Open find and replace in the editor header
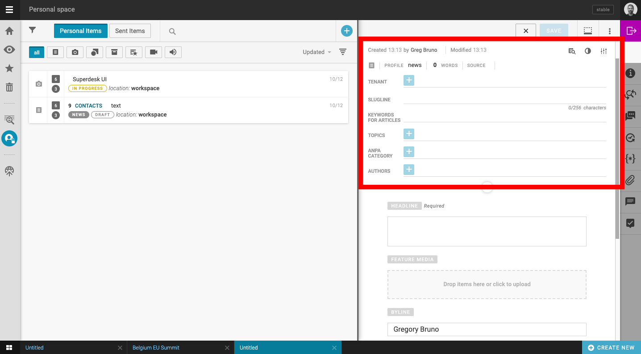This screenshot has height=354, width=641. coord(572,51)
